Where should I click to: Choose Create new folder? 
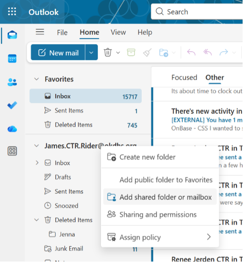[x=160, y=157]
